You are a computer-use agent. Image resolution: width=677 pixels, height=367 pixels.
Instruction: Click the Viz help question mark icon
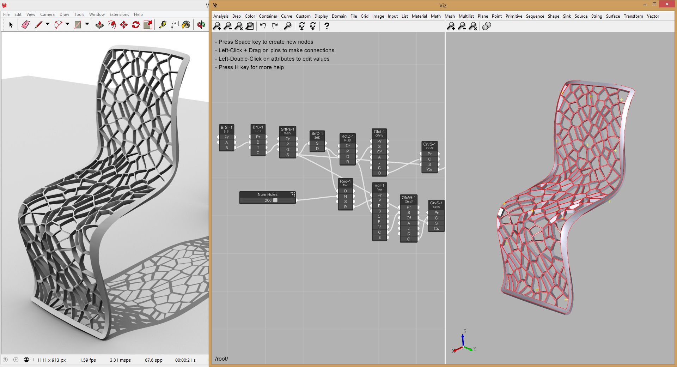pyautogui.click(x=327, y=26)
